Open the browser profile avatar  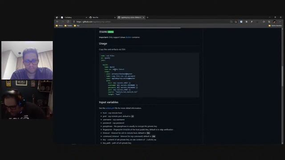(x=275, y=22)
